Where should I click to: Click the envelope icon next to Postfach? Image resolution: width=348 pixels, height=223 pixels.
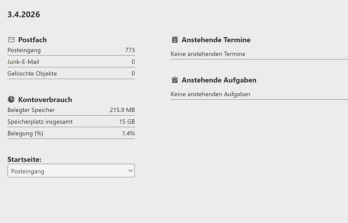[x=12, y=39]
